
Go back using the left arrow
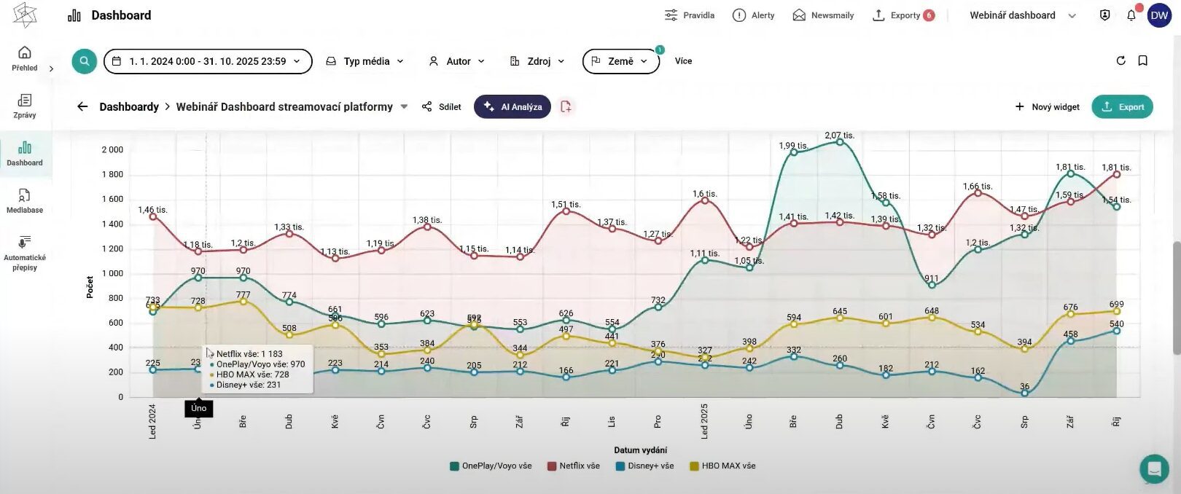click(x=82, y=106)
